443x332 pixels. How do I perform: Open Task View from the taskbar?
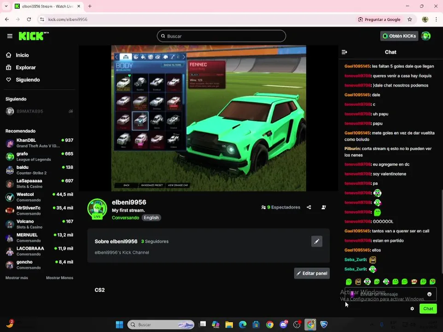click(x=203, y=325)
